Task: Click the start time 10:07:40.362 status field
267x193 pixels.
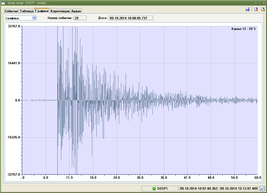Action: (x=199, y=189)
